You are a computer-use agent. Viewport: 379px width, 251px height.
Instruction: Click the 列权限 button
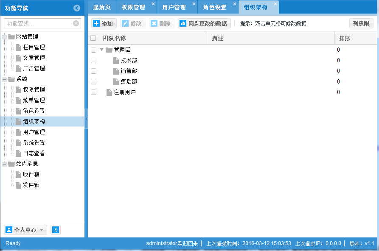[x=361, y=23]
